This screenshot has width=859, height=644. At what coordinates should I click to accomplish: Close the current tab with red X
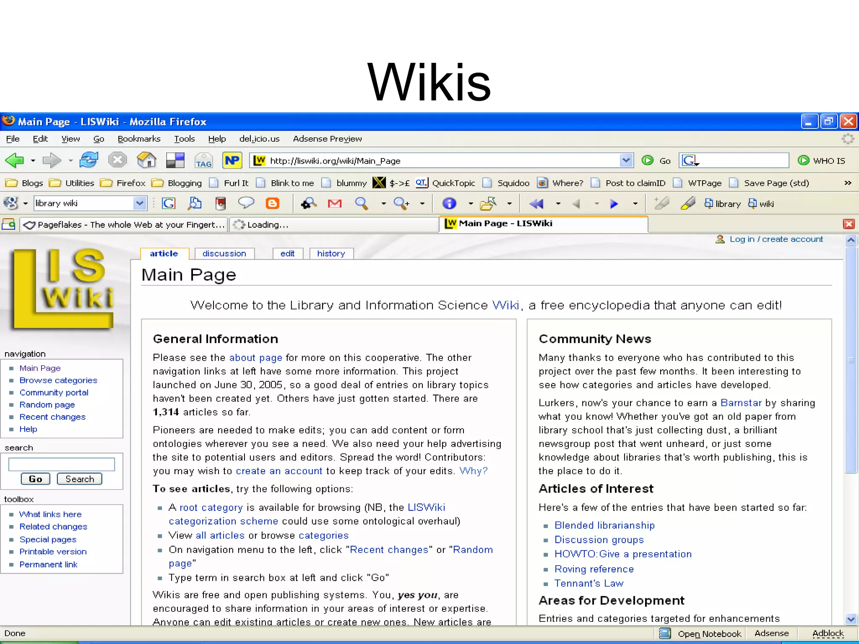[x=849, y=224]
